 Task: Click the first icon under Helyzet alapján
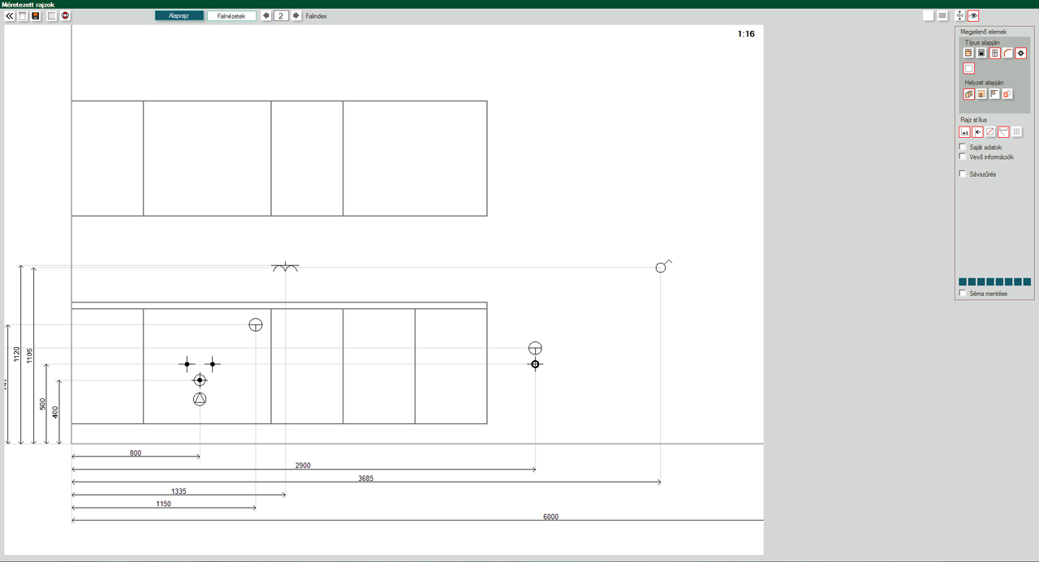(968, 94)
